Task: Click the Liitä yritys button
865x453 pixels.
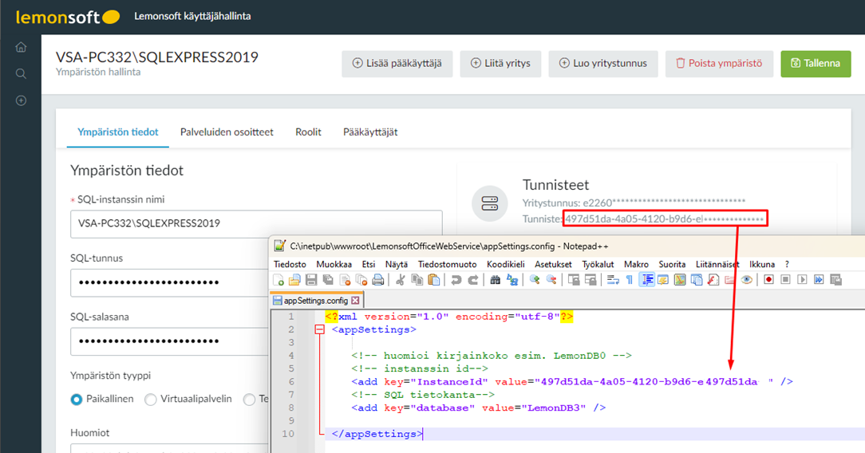Action: tap(500, 63)
